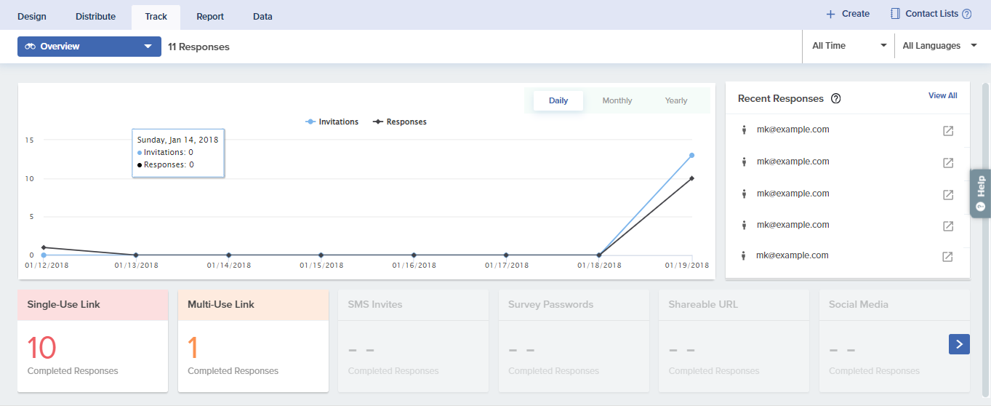This screenshot has height=406, width=991.
Task: Expand the Overview dropdown
Action: click(89, 47)
